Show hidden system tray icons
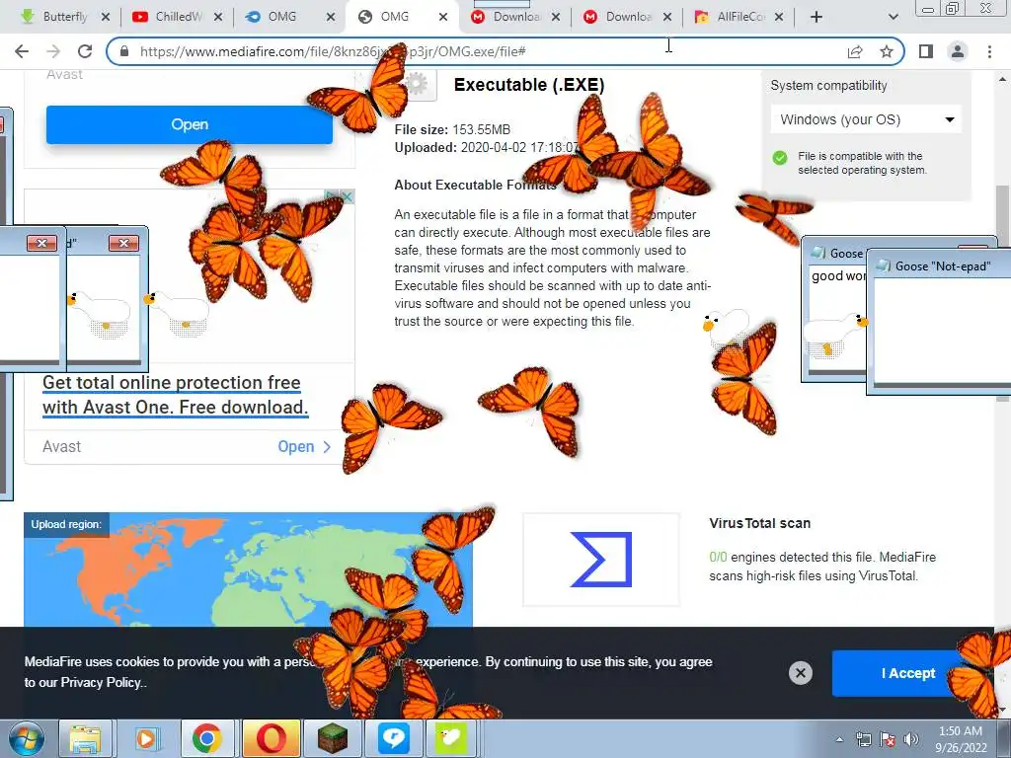 [x=839, y=739]
